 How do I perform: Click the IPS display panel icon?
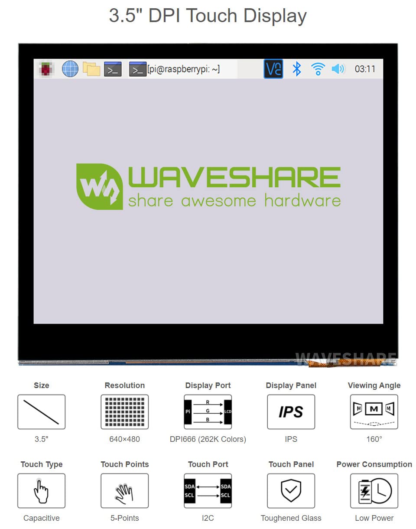(291, 412)
